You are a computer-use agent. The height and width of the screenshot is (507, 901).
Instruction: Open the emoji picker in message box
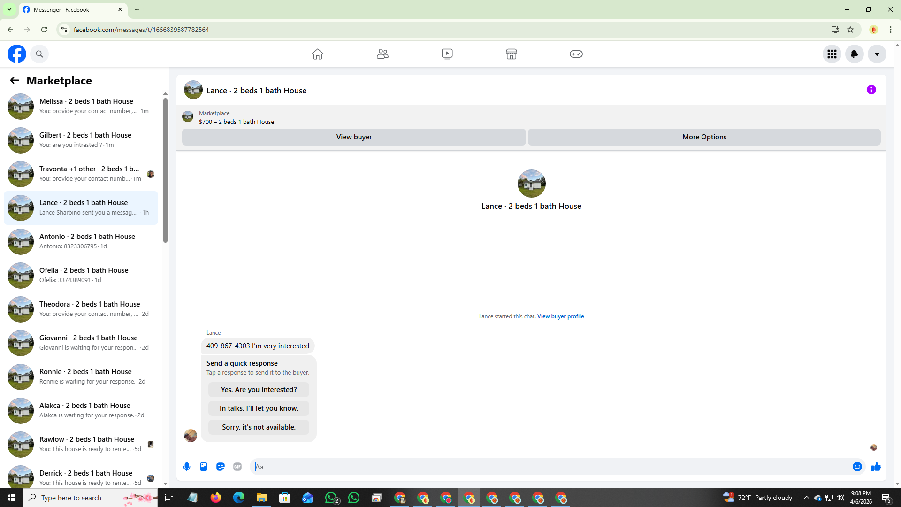857,467
